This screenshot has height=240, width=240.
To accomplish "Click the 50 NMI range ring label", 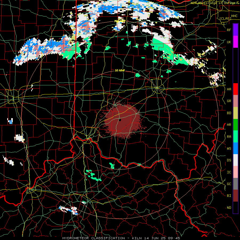I will pyautogui.click(x=120, y=70).
